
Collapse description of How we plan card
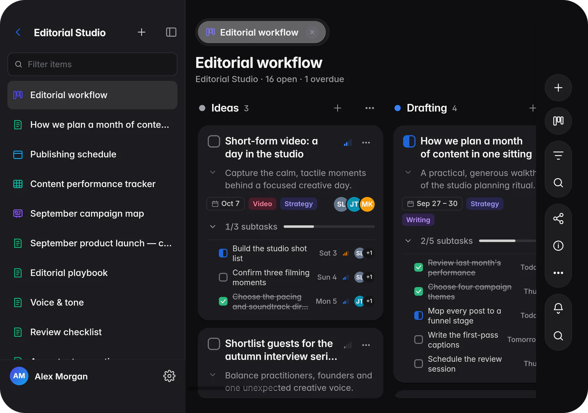(408, 172)
